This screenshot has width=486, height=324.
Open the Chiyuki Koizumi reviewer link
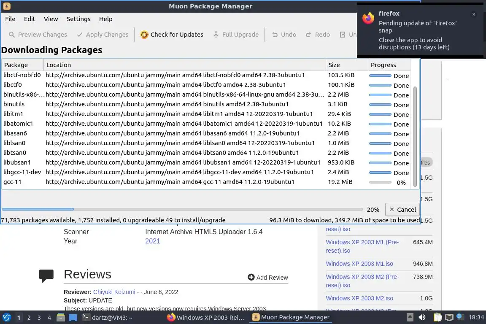click(x=114, y=292)
